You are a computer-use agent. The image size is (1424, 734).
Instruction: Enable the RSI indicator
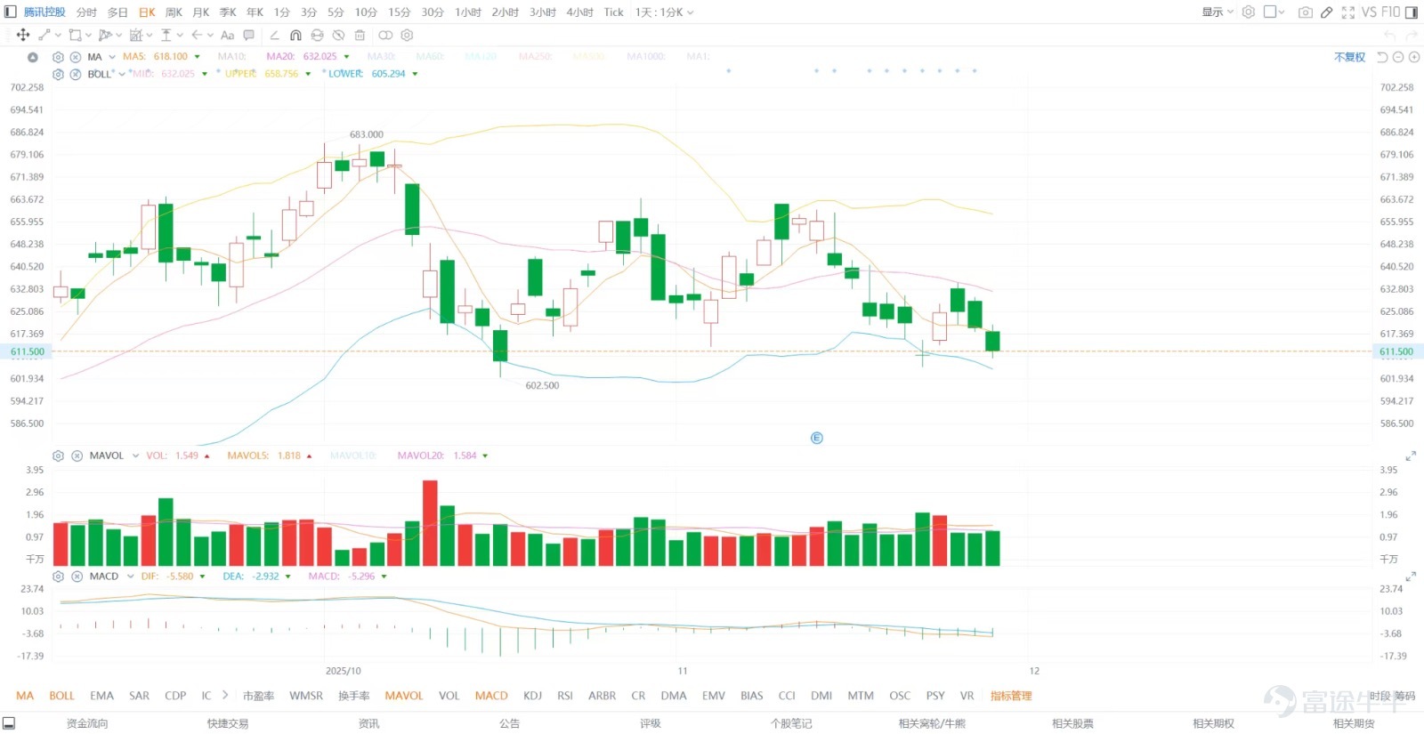click(x=565, y=696)
